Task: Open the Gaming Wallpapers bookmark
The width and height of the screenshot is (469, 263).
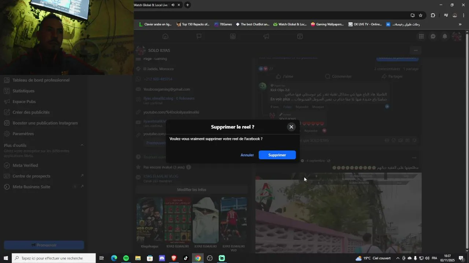Action: point(327,24)
